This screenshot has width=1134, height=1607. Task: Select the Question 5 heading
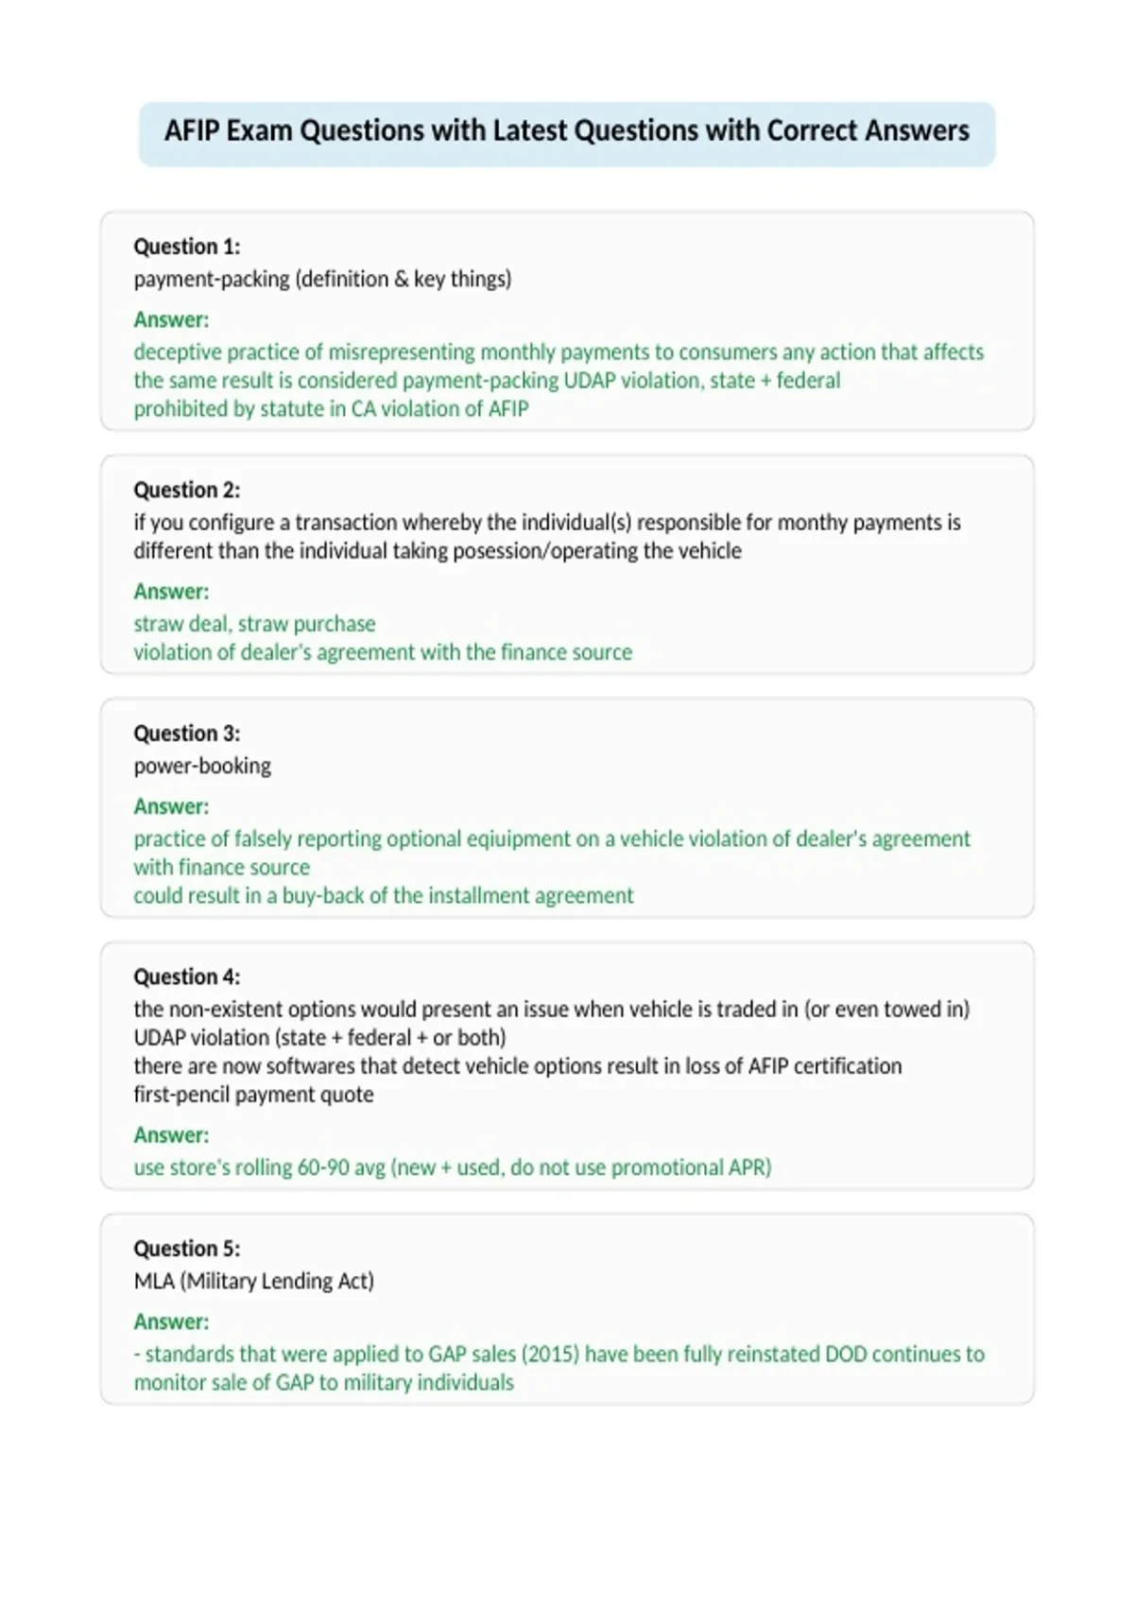click(x=187, y=1249)
